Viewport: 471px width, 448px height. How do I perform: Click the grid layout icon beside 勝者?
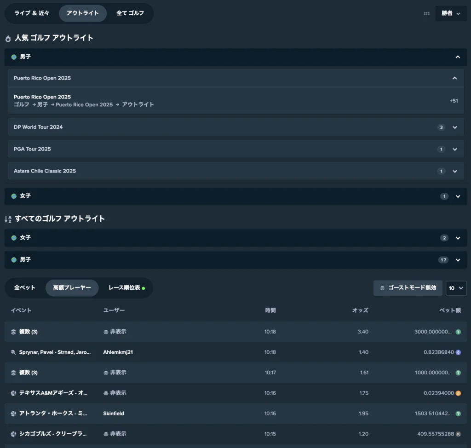point(426,13)
